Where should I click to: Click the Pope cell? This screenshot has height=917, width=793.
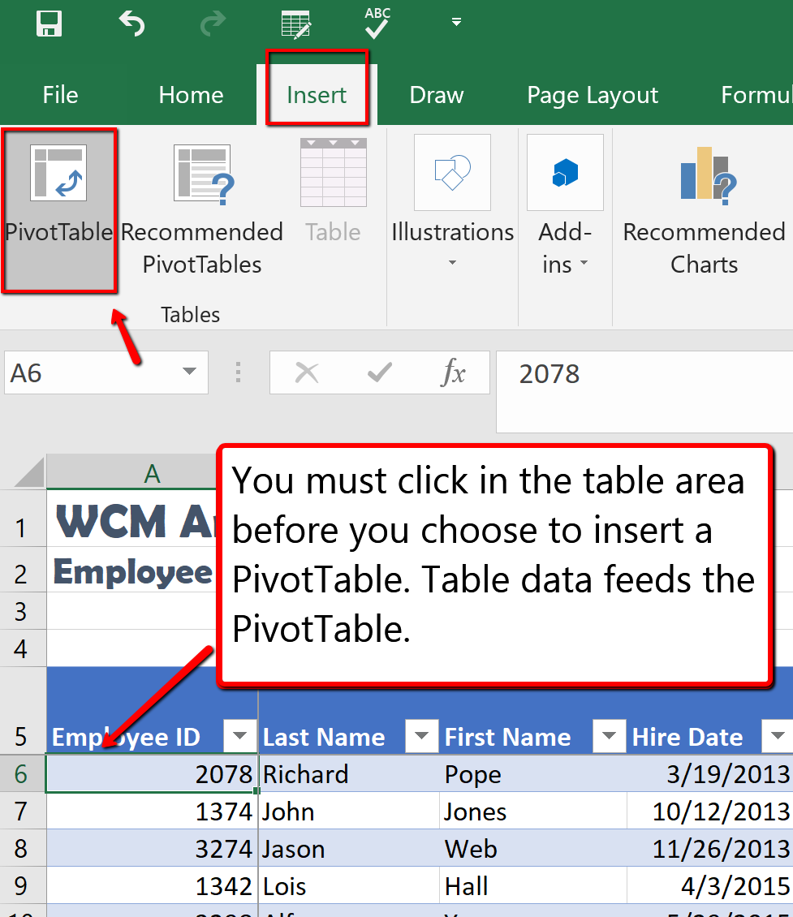(x=532, y=773)
